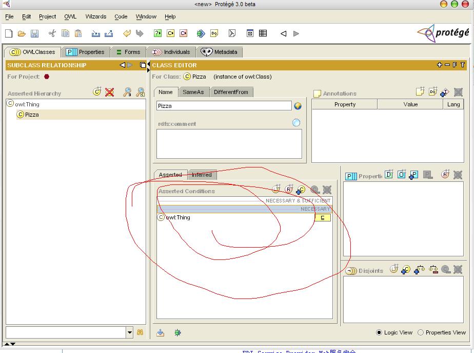Click the Paste clipboard icon
This screenshot has width=474, height=353.
(78, 33)
